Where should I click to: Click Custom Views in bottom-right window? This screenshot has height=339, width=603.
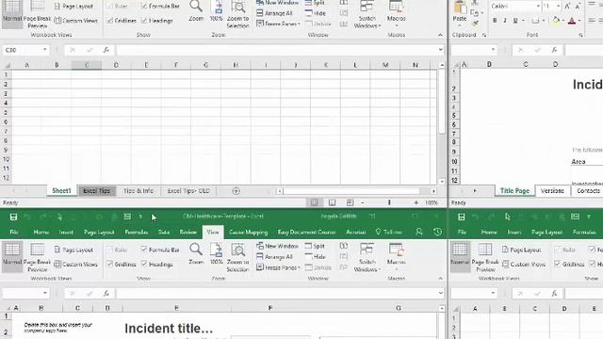pos(524,265)
